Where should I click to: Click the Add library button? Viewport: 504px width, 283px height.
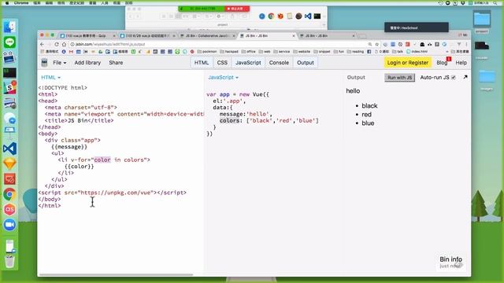click(87, 63)
